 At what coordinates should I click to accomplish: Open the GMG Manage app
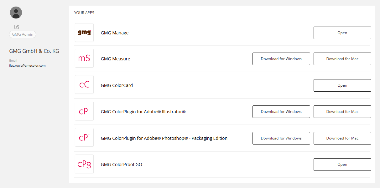(x=342, y=33)
